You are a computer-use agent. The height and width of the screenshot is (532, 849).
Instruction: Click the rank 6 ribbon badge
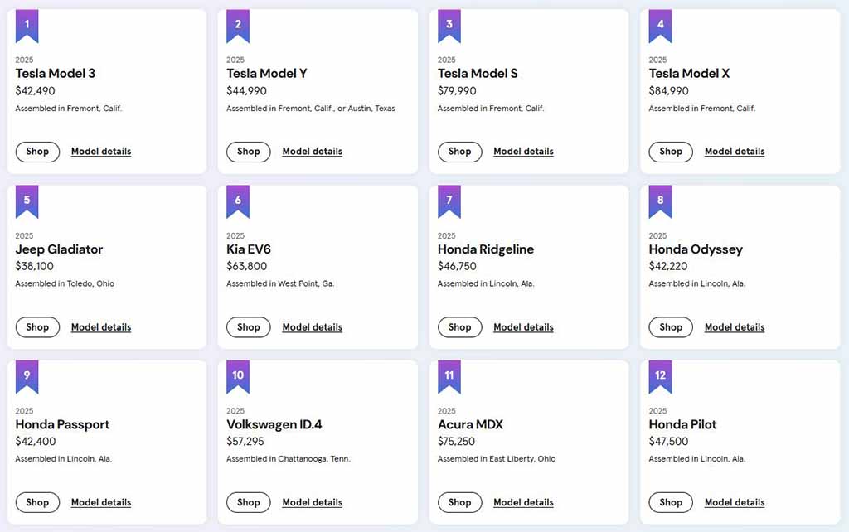(238, 201)
